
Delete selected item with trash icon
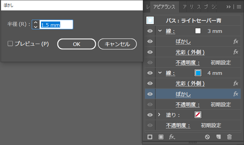tap(229, 137)
